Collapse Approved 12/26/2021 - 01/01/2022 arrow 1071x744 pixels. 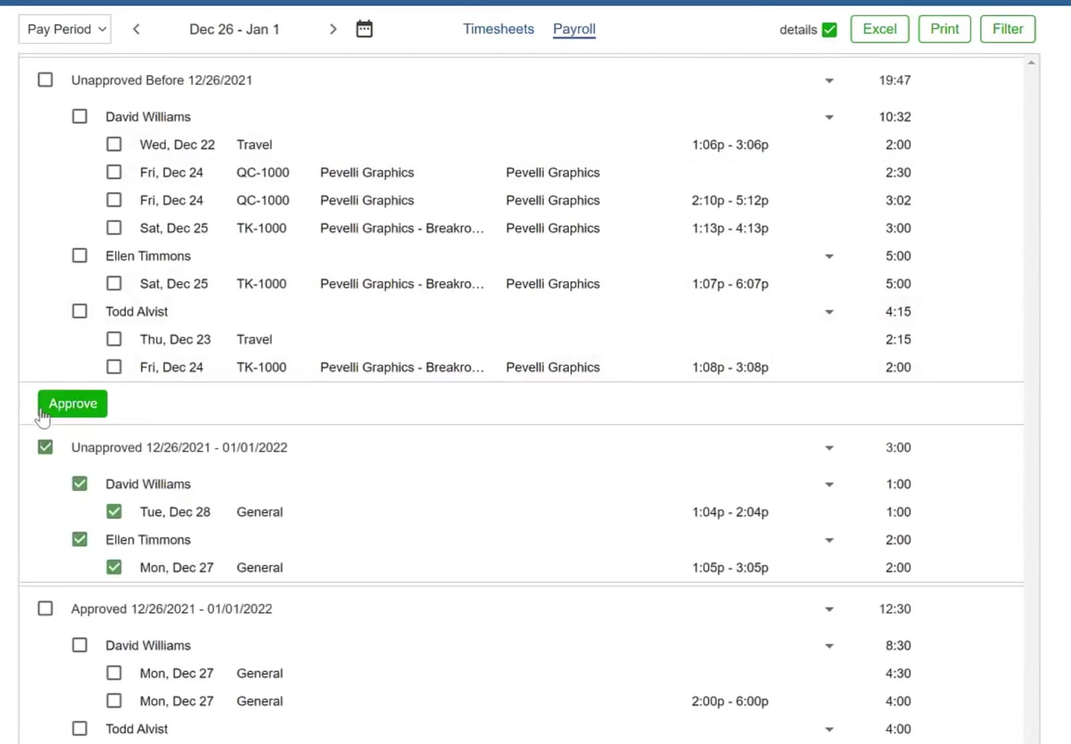(829, 610)
